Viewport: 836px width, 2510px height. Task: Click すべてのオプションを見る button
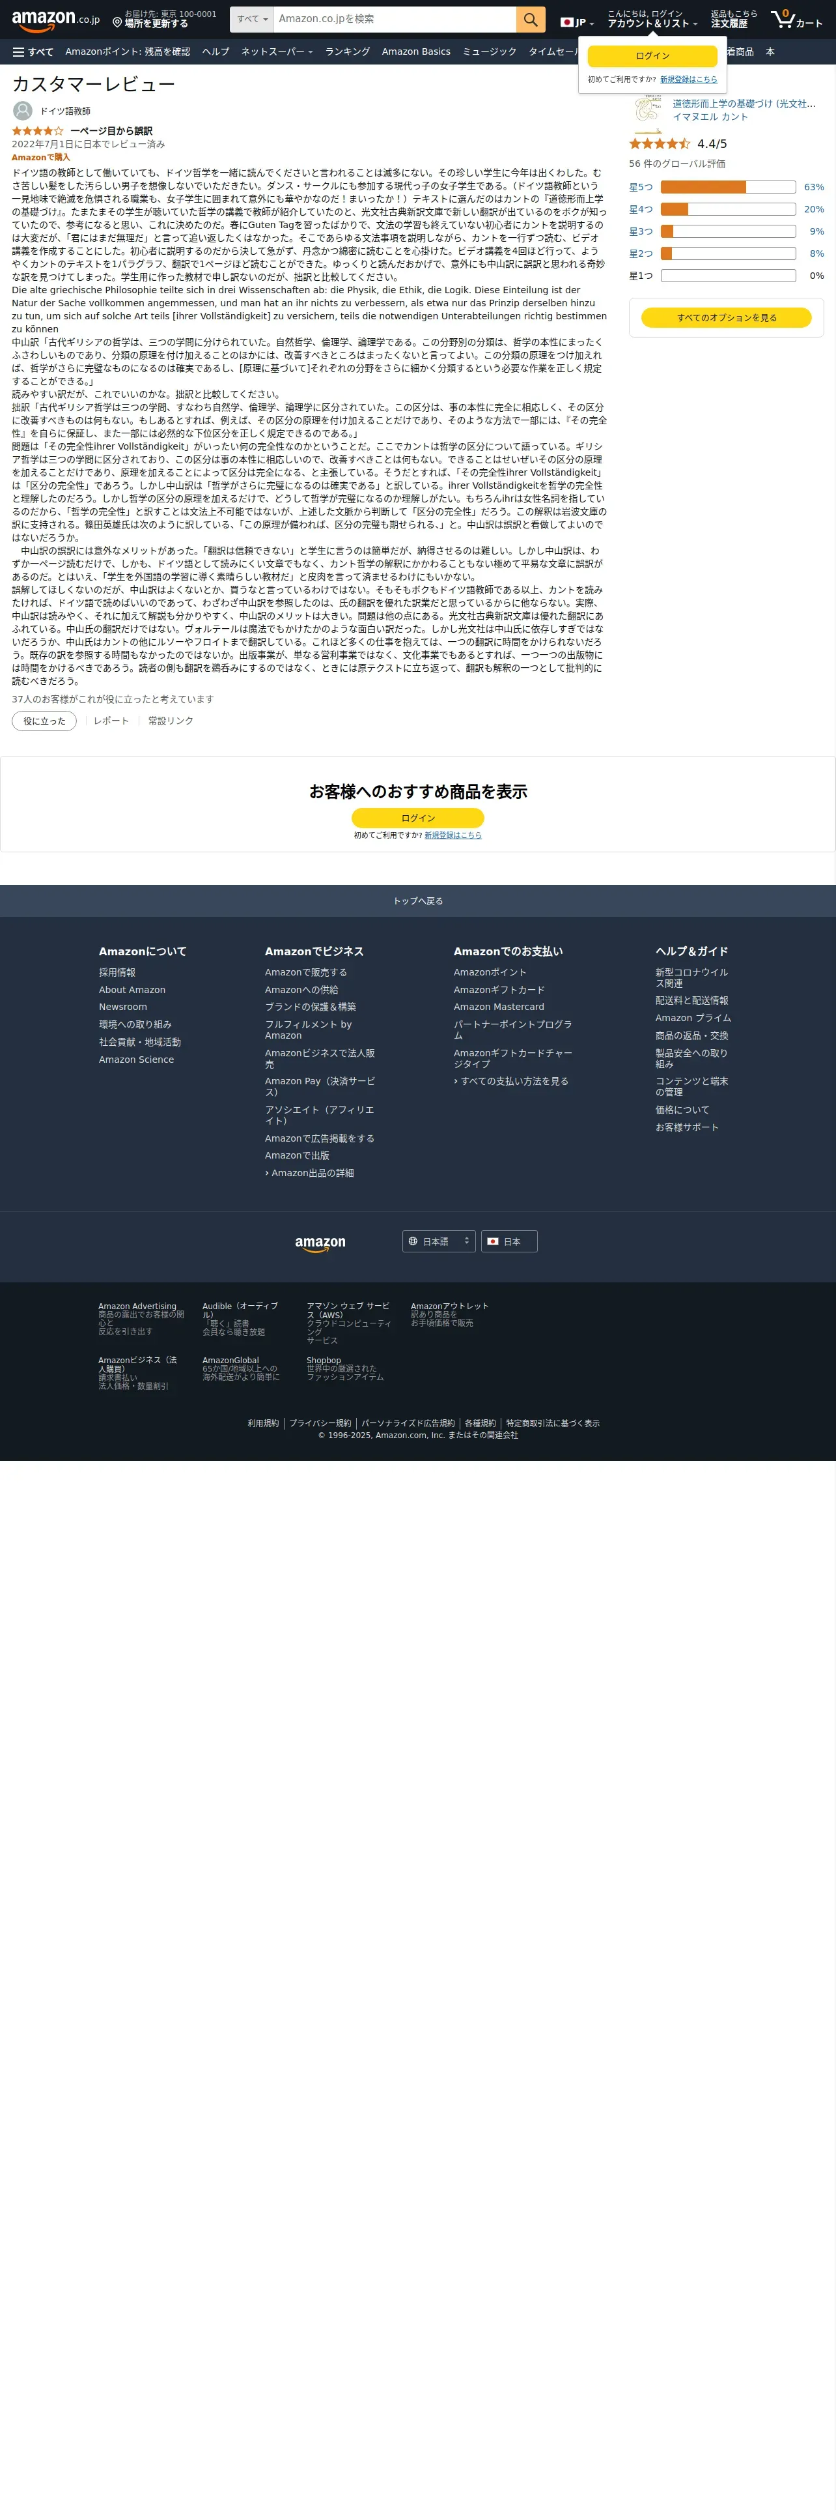coord(726,317)
